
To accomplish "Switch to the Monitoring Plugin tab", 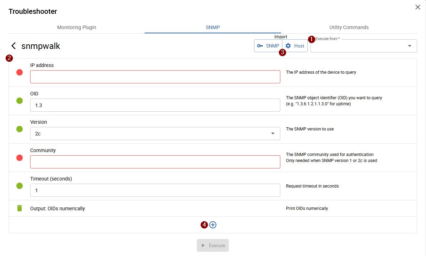I will (76, 27).
